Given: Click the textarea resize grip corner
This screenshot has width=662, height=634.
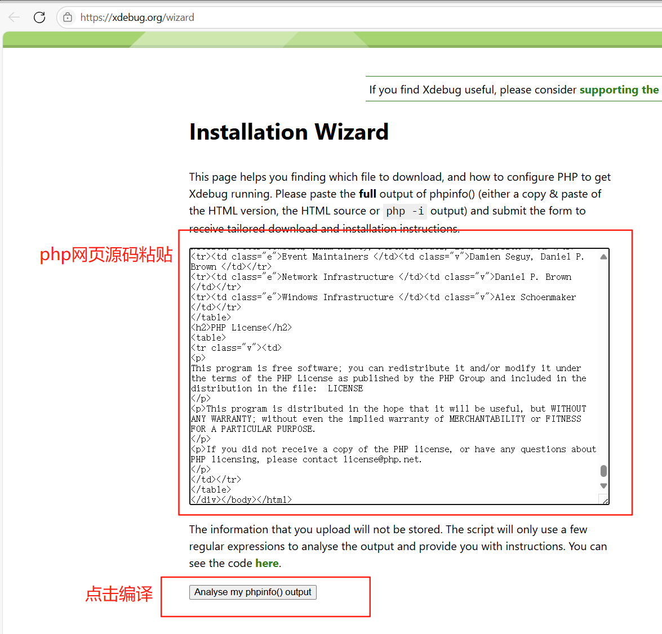Looking at the screenshot, I should tap(605, 501).
